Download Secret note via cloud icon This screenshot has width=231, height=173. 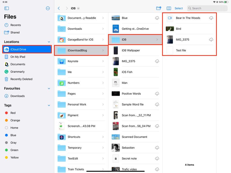(x=157, y=158)
